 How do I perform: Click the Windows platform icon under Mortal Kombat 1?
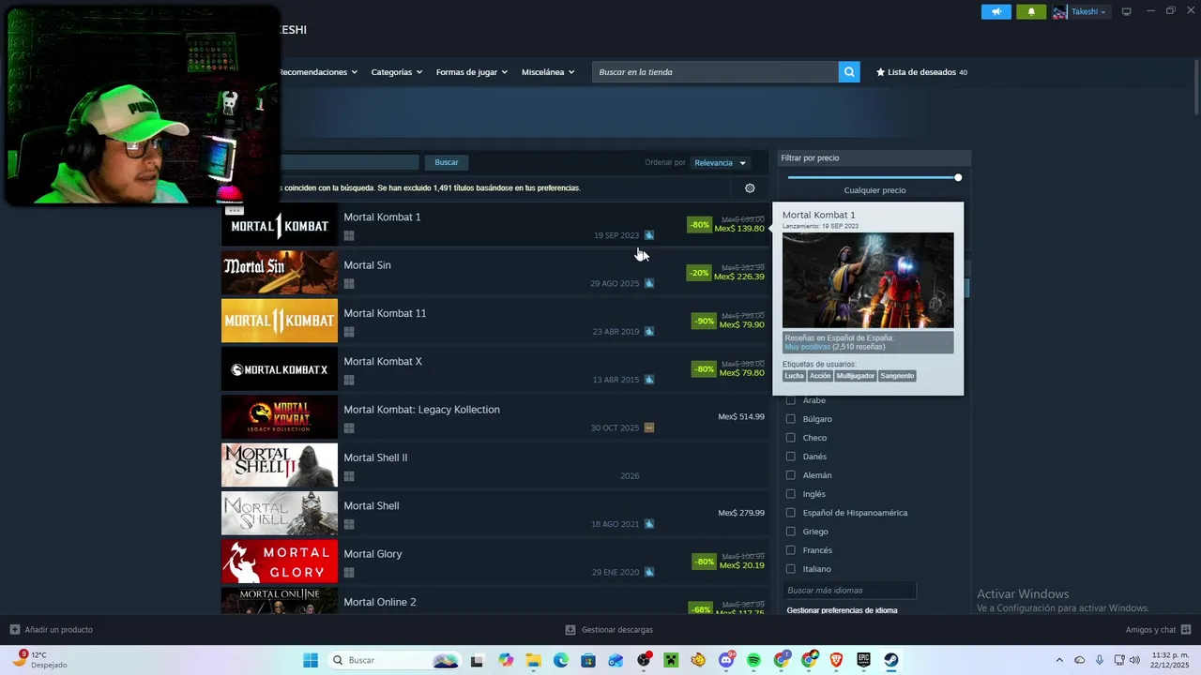click(349, 236)
